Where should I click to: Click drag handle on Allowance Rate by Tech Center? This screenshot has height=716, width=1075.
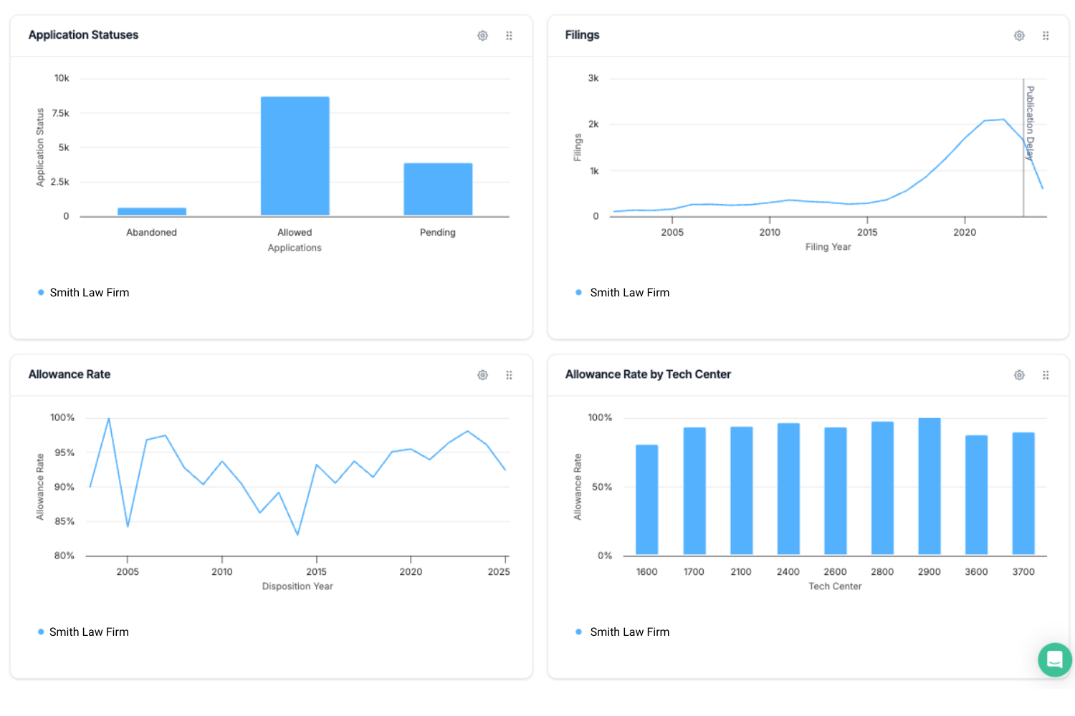point(1046,375)
